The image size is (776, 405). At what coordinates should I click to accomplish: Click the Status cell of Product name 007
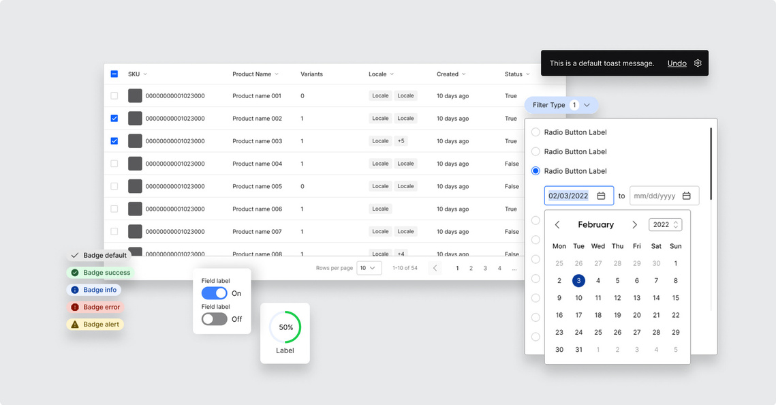512,232
